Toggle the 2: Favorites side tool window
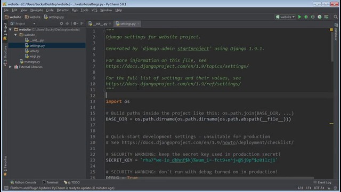This screenshot has width=341, height=192. tap(5, 166)
